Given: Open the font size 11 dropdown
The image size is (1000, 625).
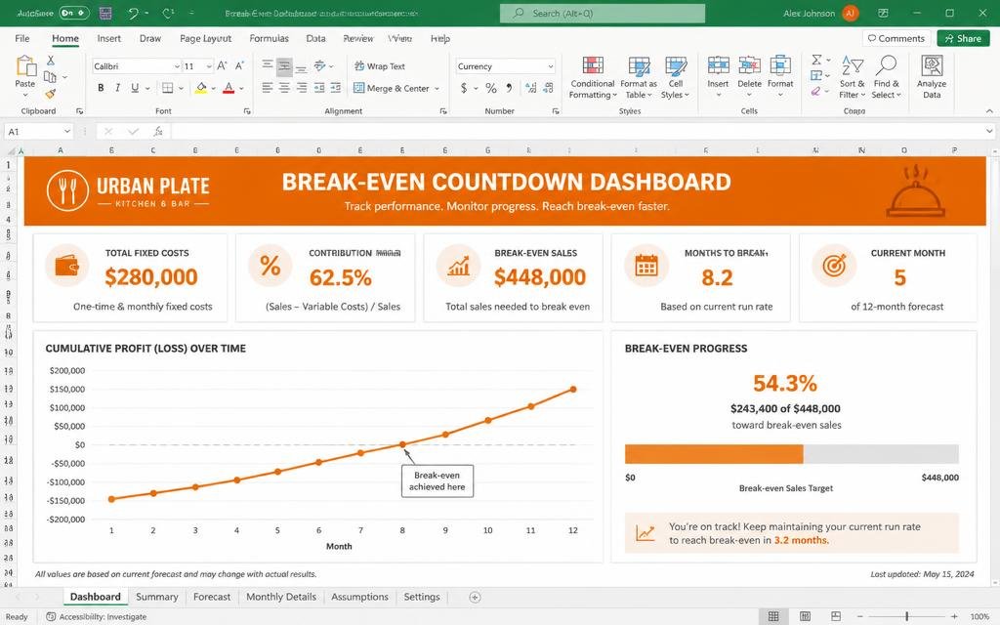Looking at the screenshot, I should [x=209, y=66].
